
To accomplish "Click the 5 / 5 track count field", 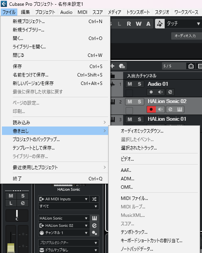I will pos(174,66).
